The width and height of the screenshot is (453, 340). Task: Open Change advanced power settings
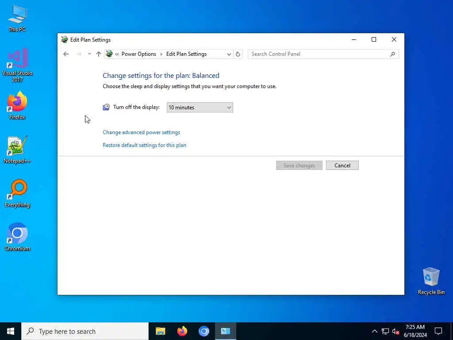[141, 132]
